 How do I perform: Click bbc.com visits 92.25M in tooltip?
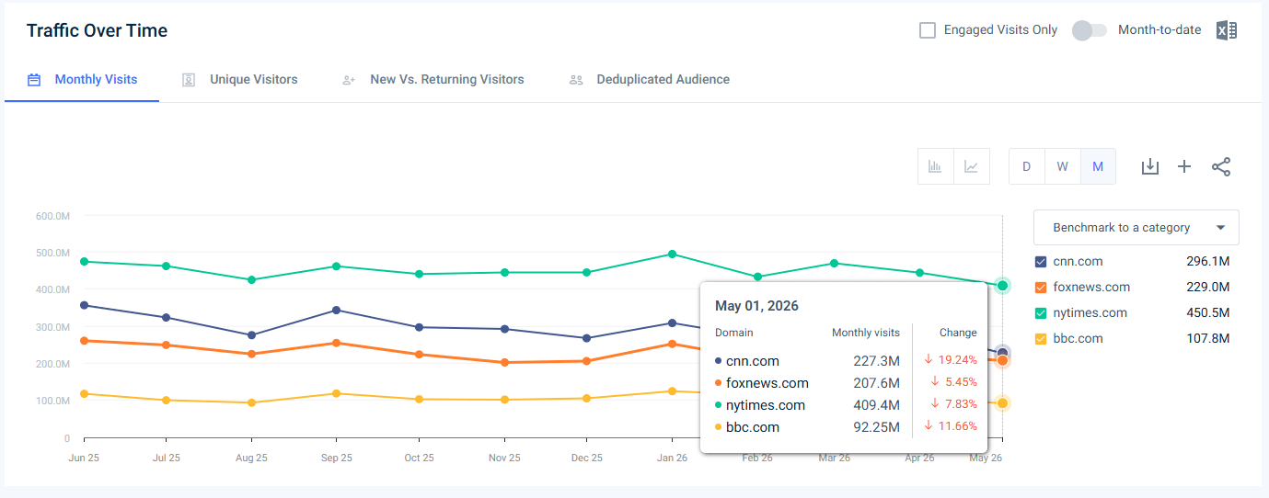coord(876,426)
